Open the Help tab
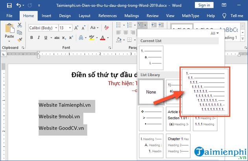 click(x=211, y=16)
